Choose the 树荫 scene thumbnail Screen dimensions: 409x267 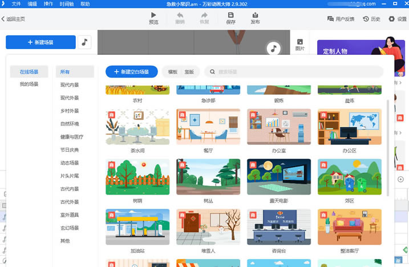[137, 177]
